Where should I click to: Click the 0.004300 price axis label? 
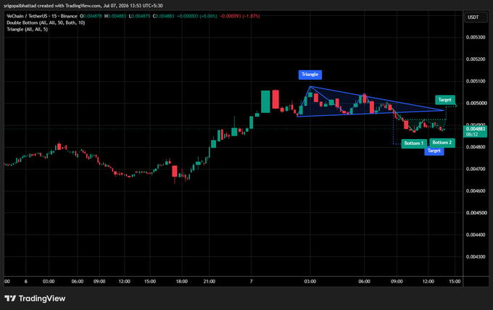[476, 256]
